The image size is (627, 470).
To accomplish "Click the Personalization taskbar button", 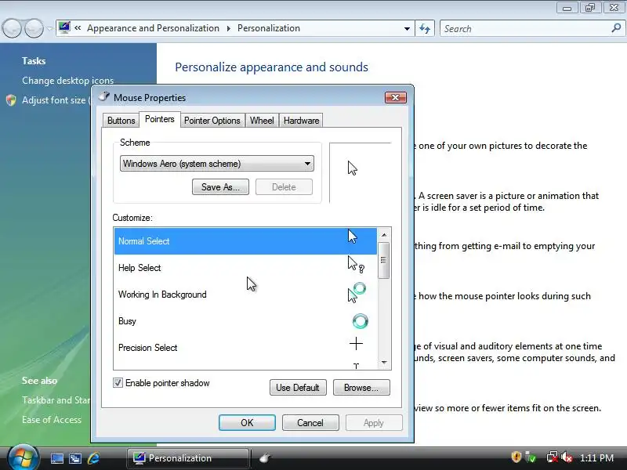I will click(x=188, y=458).
